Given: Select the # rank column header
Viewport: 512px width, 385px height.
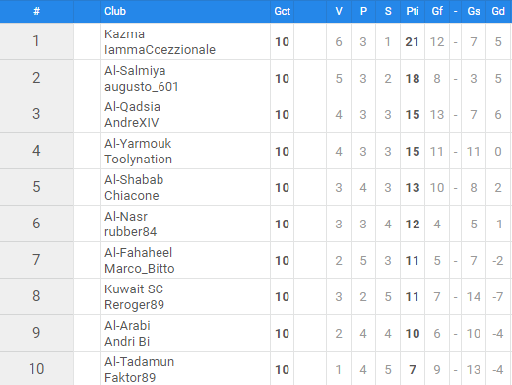Looking at the screenshot, I should (36, 11).
